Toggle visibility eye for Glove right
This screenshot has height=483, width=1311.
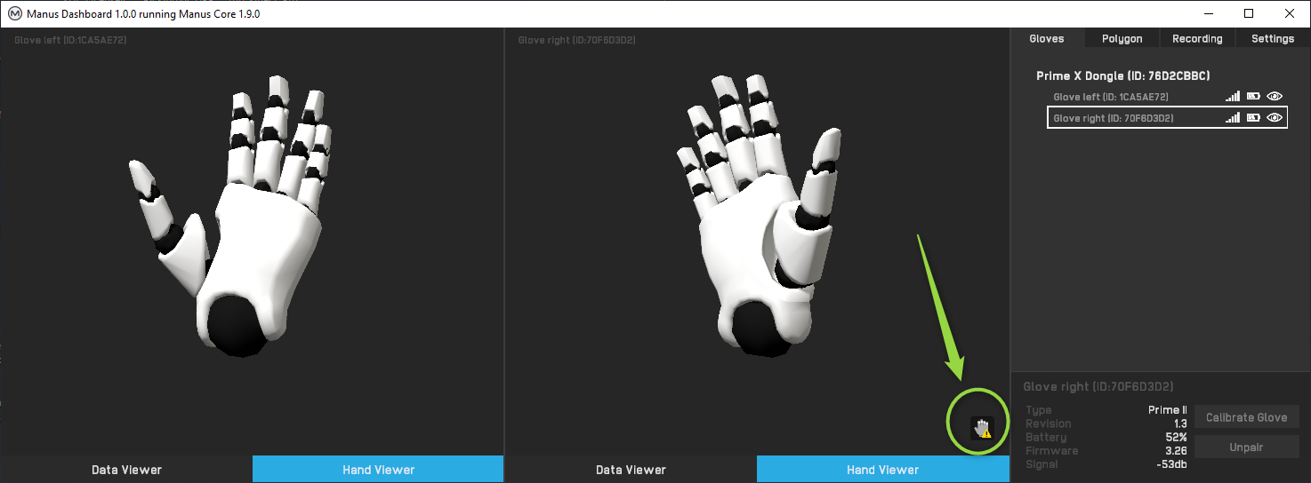(1275, 118)
